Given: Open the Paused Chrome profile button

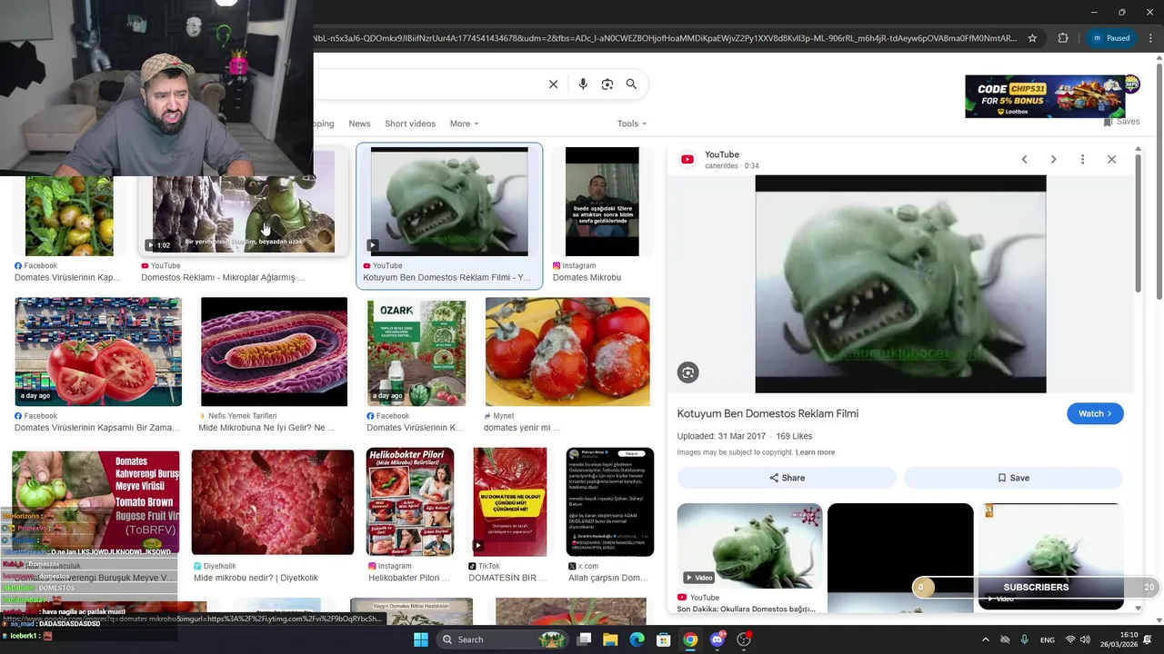Looking at the screenshot, I should tap(1110, 38).
